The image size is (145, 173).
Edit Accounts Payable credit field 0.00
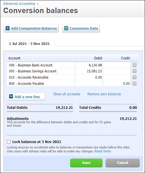(x=117, y=83)
